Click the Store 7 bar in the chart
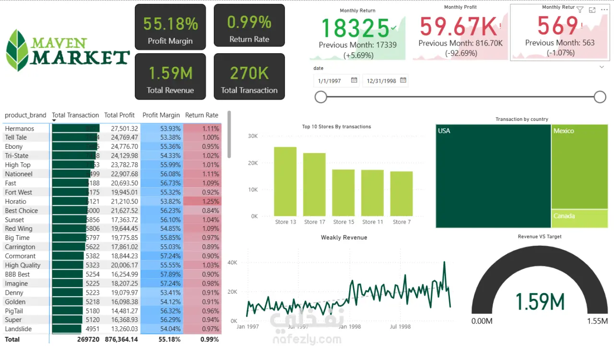The image size is (614, 346). tap(401, 194)
